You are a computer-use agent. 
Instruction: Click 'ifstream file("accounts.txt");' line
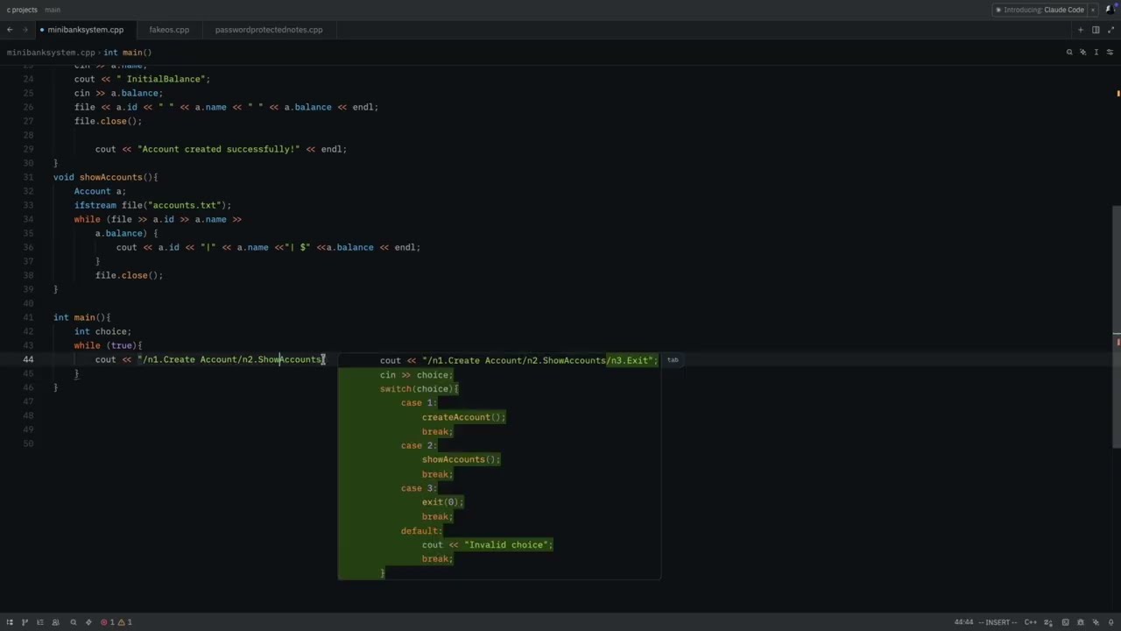coord(152,205)
